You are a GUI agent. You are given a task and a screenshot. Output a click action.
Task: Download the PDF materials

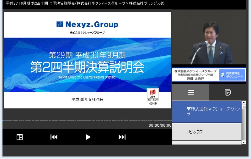pos(232,75)
